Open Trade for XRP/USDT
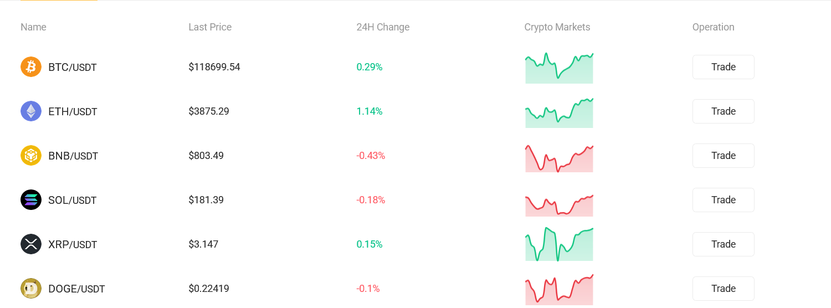Image resolution: width=831 pixels, height=308 pixels. (x=723, y=244)
